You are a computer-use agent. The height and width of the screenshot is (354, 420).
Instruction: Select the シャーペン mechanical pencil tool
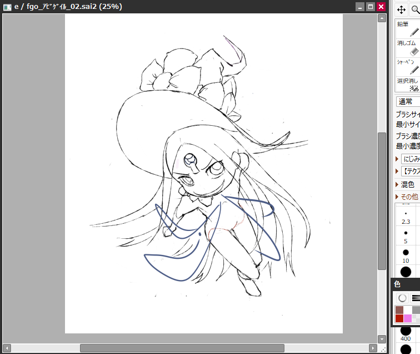click(x=408, y=67)
